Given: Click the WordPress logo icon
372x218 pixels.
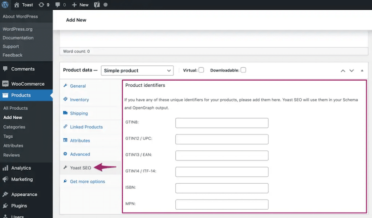Looking at the screenshot, I should pyautogui.click(x=6, y=5).
